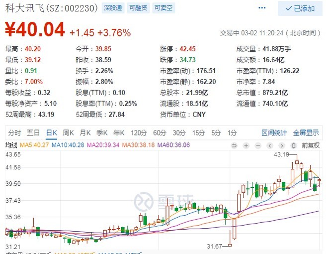Image resolution: width=328 pixels, height=254 pixels.
Task: Click the 全屏显示 fullscreen link
Action: click(x=306, y=133)
